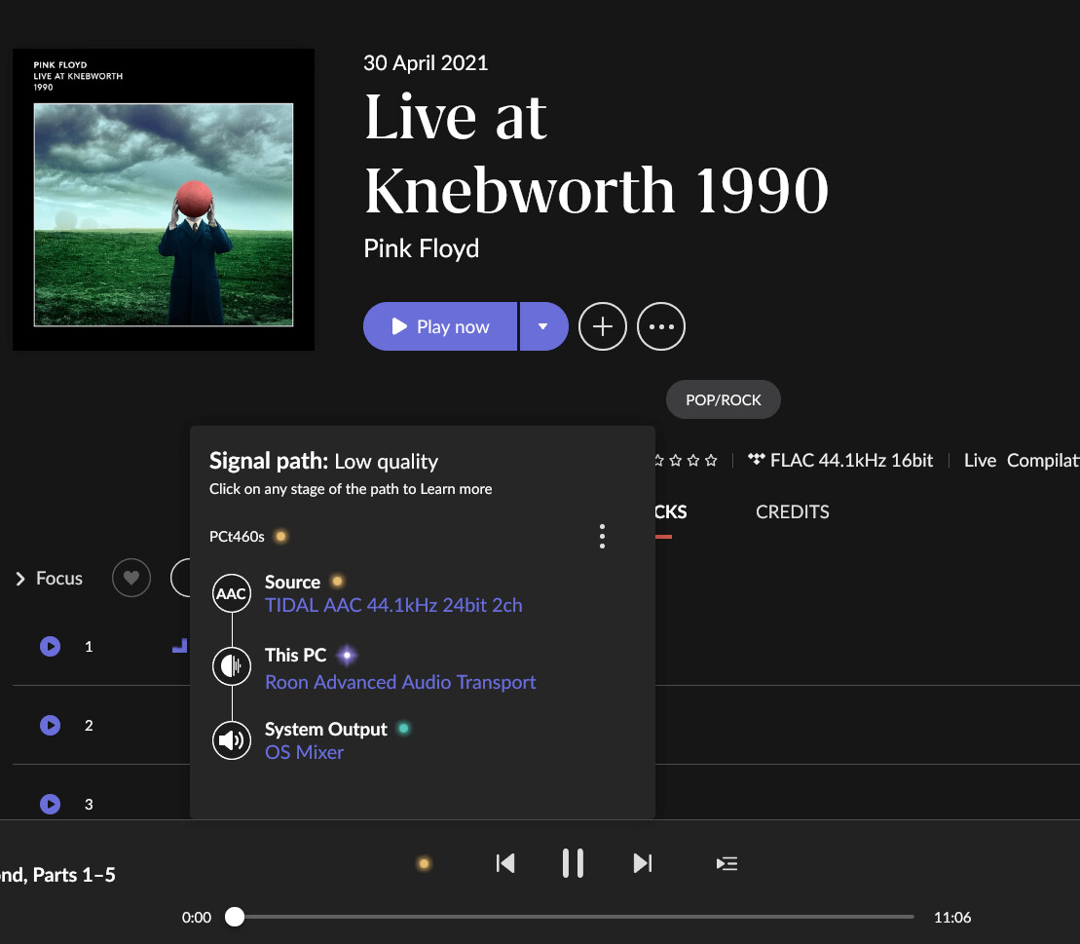Screen dimensions: 1080x944
Task: Click the Live at Knebworth album cover
Action: (164, 200)
